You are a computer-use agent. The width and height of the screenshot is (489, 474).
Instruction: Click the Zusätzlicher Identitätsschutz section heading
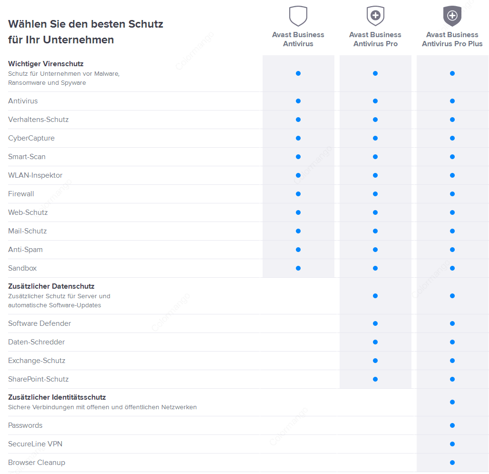[x=57, y=397]
